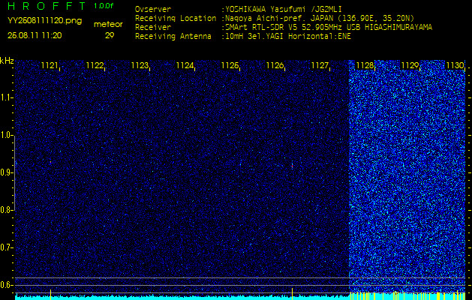Click the 1.1 kHz frequency label

coord(6,97)
